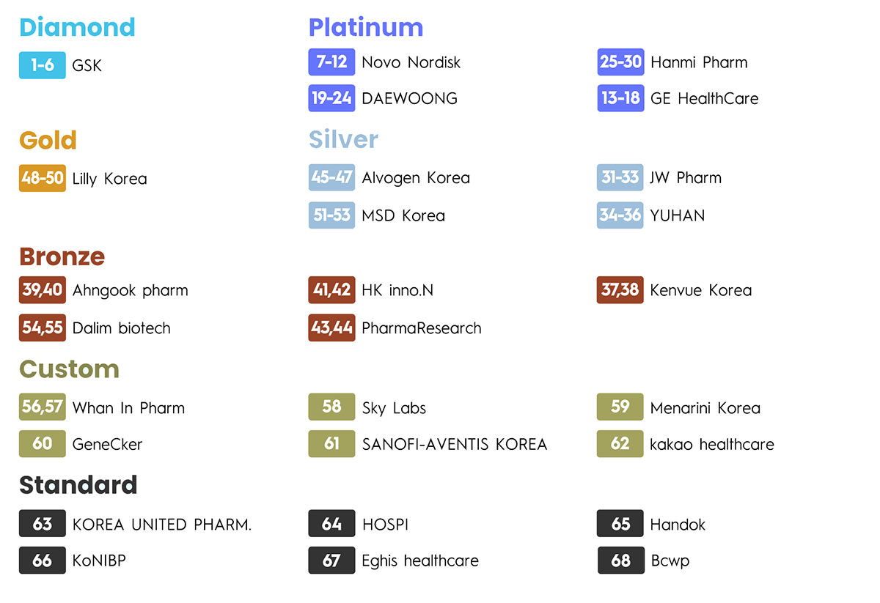Viewport: 880px width, 603px height.
Task: Select the 68 Bcwp booth badge
Action: tap(620, 561)
